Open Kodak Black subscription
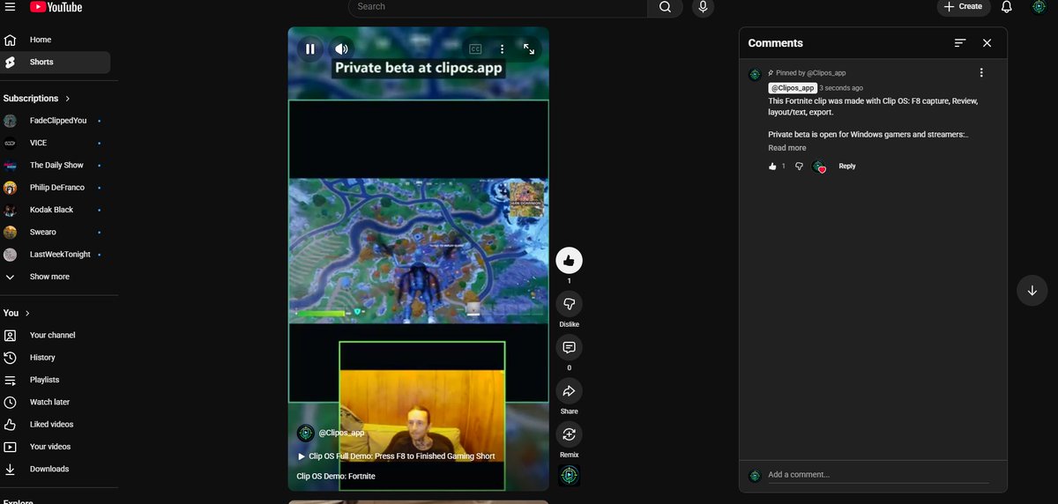Viewport: 1058px width, 504px height. (56, 210)
